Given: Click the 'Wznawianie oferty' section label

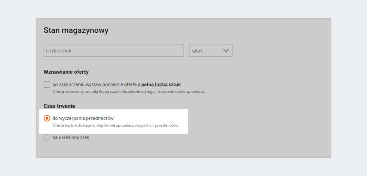Looking at the screenshot, I should click(66, 72).
